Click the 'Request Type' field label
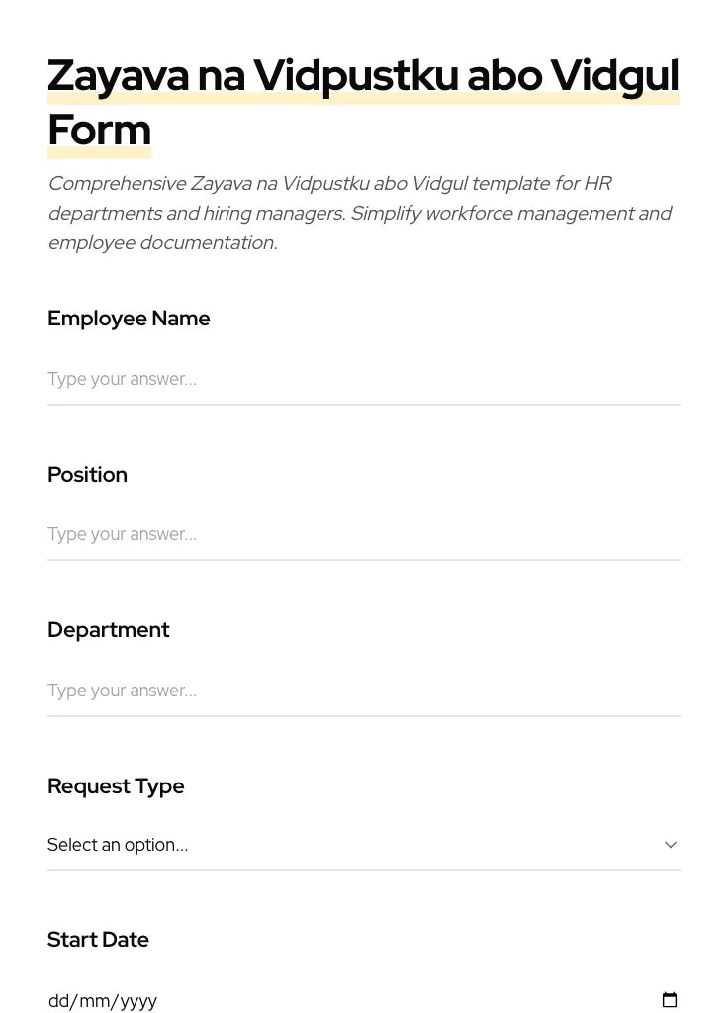Viewport: 728px width, 1013px height. [116, 786]
